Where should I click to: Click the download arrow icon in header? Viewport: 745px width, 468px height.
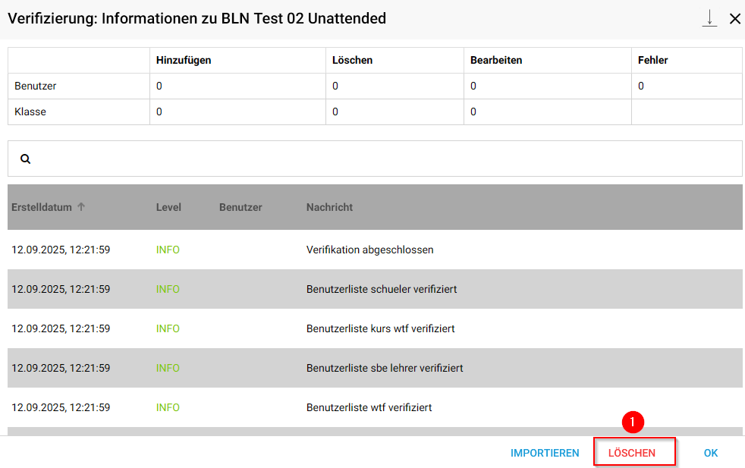[x=709, y=19]
